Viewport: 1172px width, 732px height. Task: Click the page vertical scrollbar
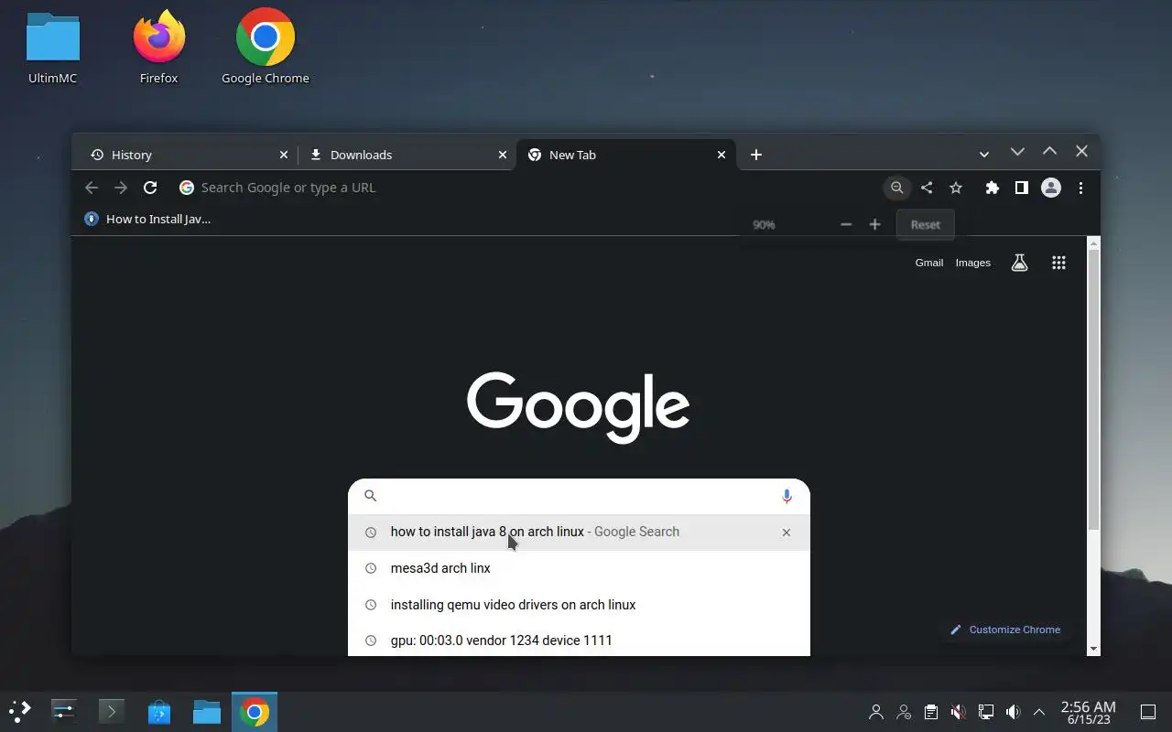1093,389
